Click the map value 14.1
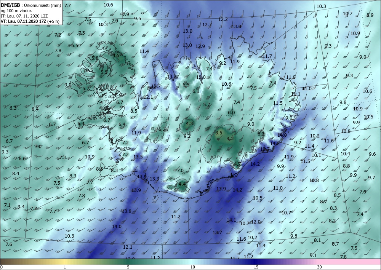The height and width of the screenshot is (270, 381). (231, 220)
